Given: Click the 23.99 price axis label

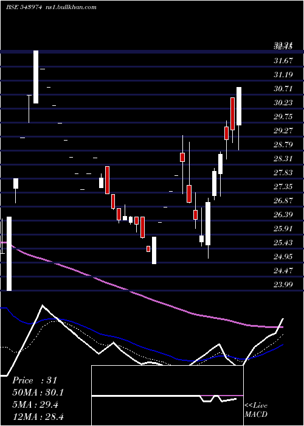Looking at the screenshot, I should pos(283,284).
